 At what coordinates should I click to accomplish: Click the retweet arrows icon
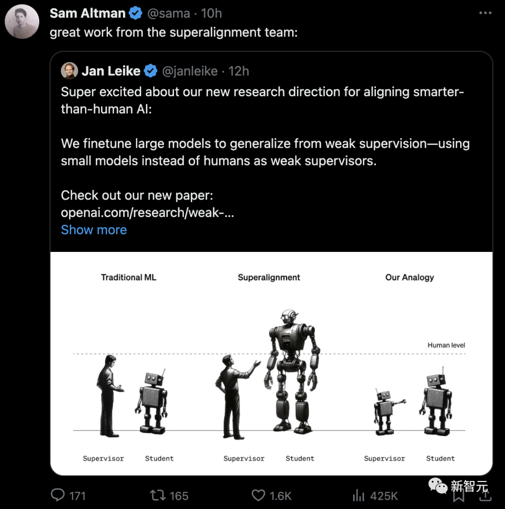(x=156, y=495)
